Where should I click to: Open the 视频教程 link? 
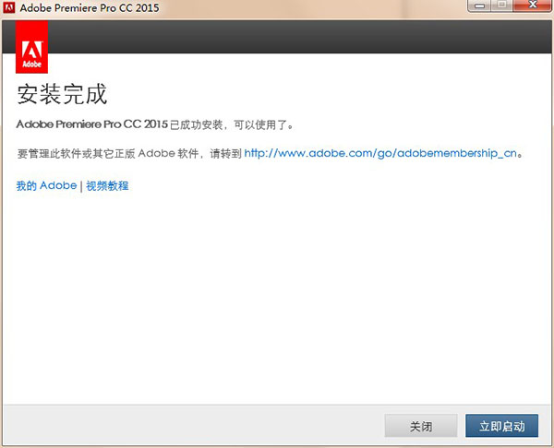[x=107, y=185]
